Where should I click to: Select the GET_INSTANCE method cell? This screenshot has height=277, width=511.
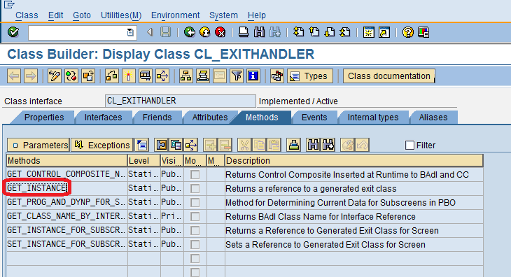pyautogui.click(x=66, y=188)
